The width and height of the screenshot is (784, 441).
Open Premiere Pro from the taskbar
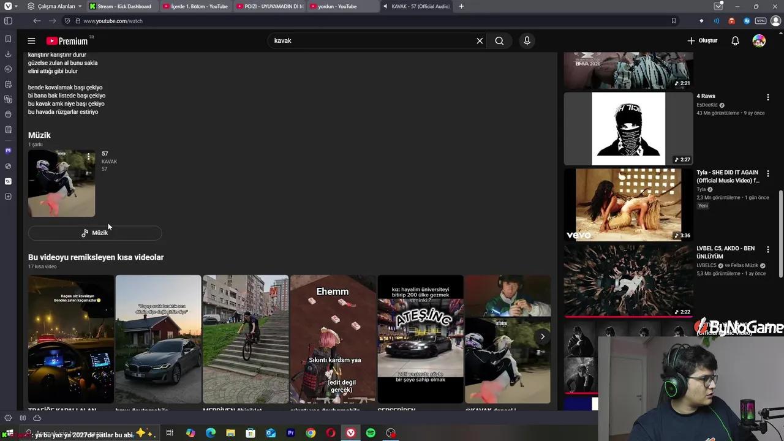[290, 433]
